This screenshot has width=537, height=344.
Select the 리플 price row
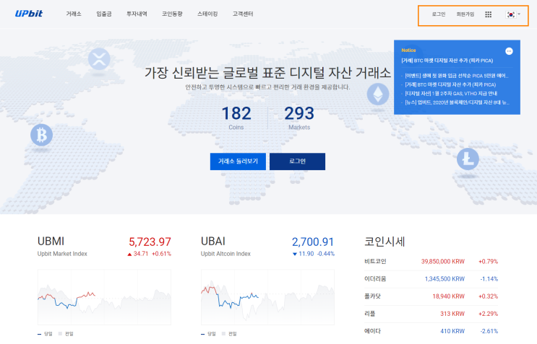coord(431,314)
